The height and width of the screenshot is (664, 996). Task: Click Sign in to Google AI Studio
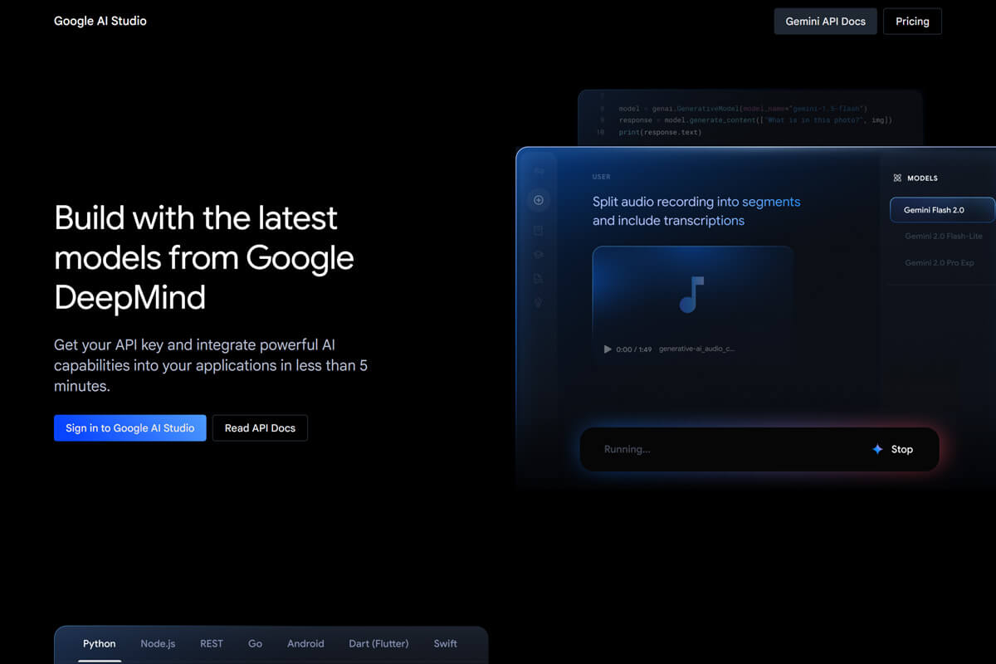point(130,428)
